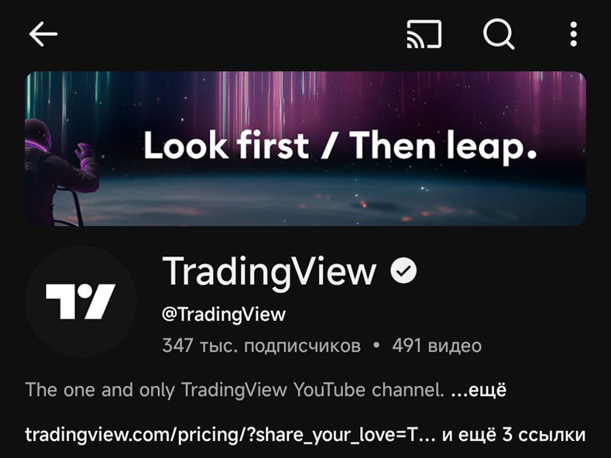This screenshot has width=611, height=458.
Task: Tap the '491 видео' count
Action: click(x=437, y=346)
